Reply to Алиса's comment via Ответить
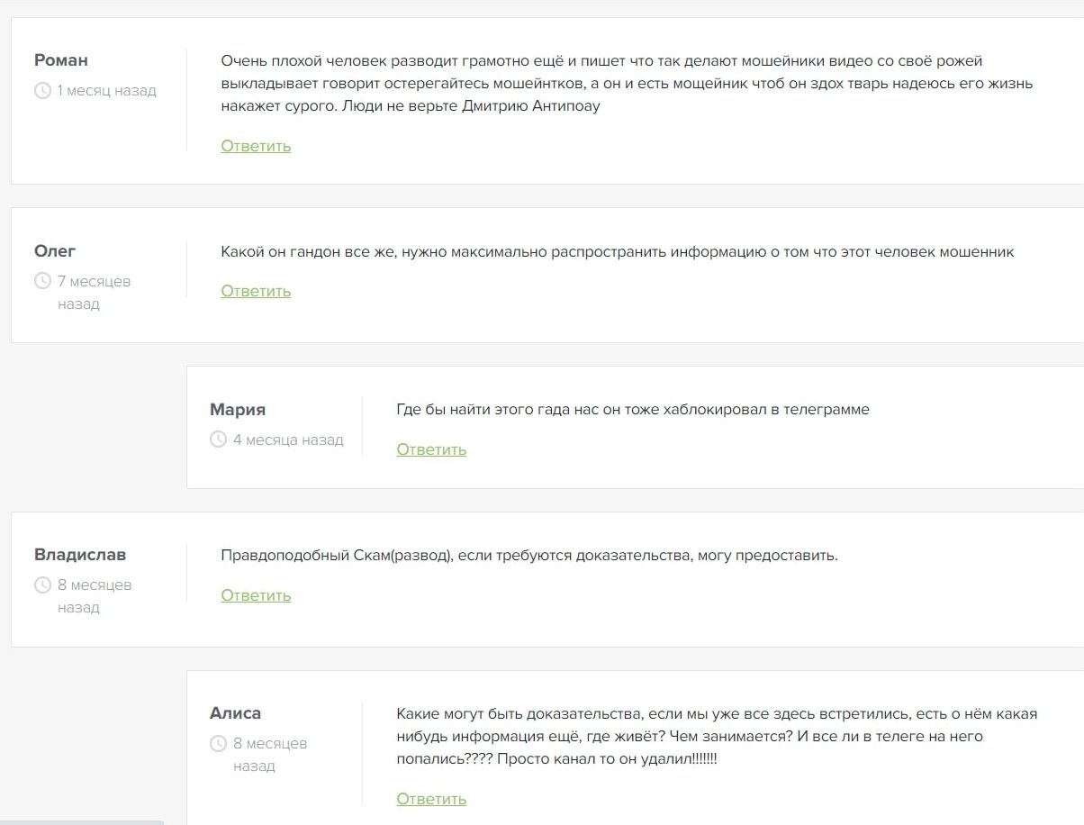1084x825 pixels. pyautogui.click(x=431, y=799)
